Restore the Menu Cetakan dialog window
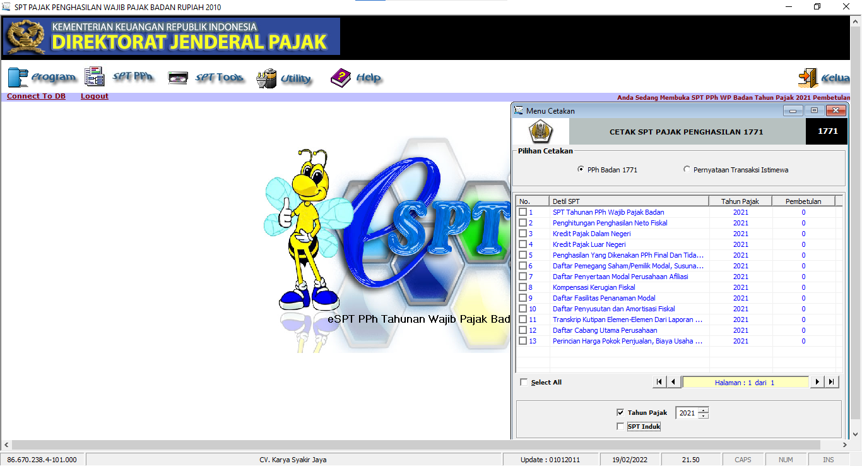The height and width of the screenshot is (466, 862). click(x=814, y=111)
